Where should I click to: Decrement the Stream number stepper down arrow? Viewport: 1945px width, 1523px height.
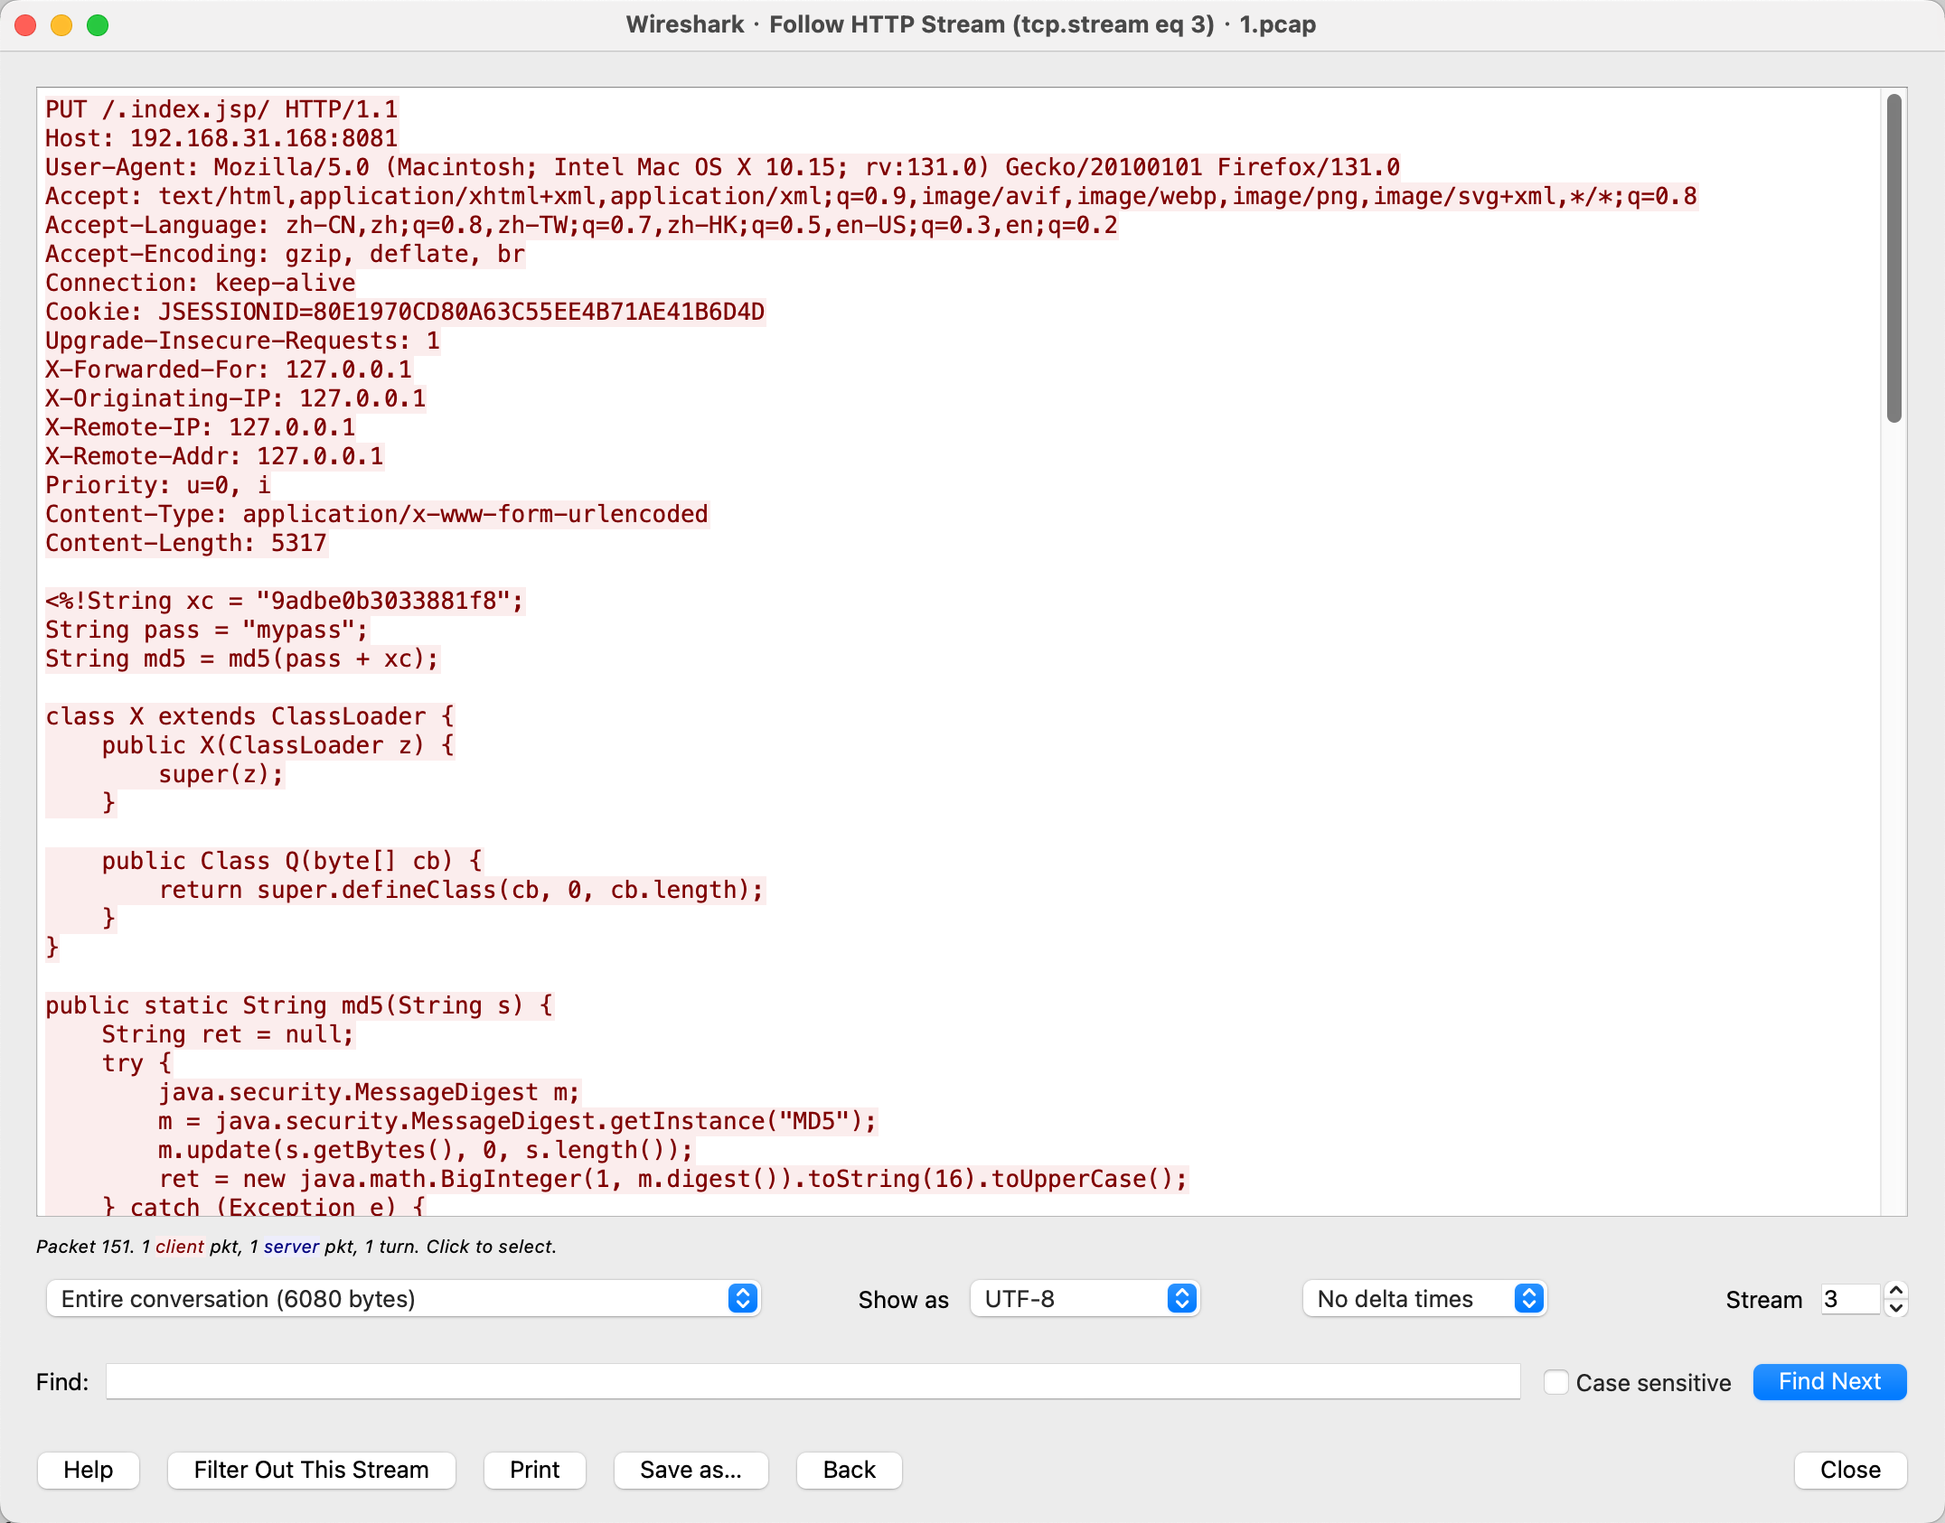pyautogui.click(x=1896, y=1308)
